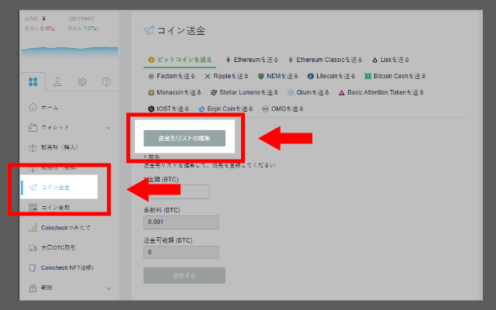This screenshot has width=496, height=310.
Task: Click the 手数料 (BTC) input field
Action: 181,222
